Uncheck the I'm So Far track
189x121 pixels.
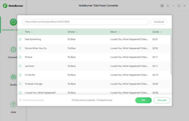(x=20, y=75)
